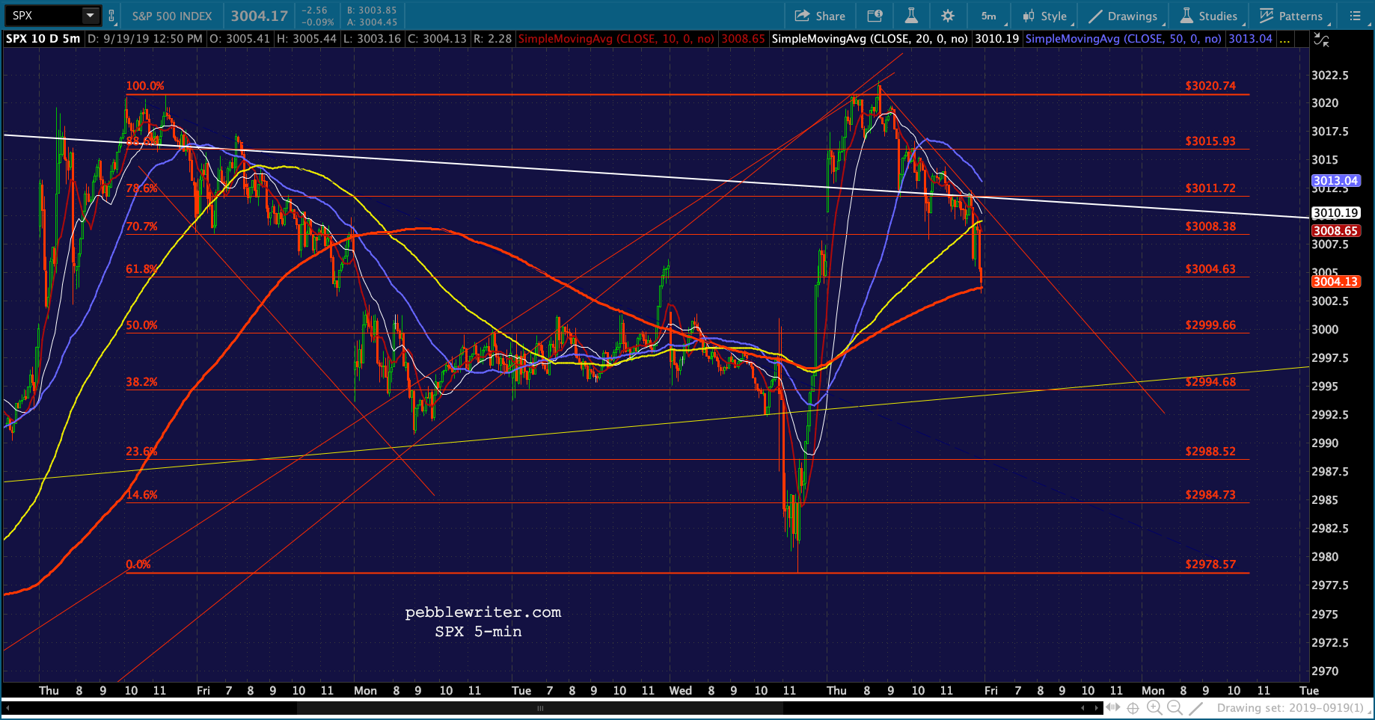Viewport: 1375px width, 720px height.
Task: Click the quote details card icon
Action: [875, 16]
